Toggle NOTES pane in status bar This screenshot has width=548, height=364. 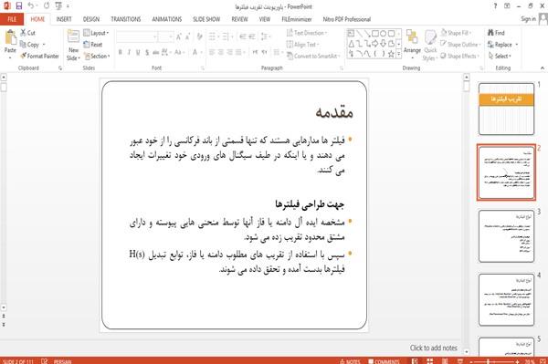(350, 361)
